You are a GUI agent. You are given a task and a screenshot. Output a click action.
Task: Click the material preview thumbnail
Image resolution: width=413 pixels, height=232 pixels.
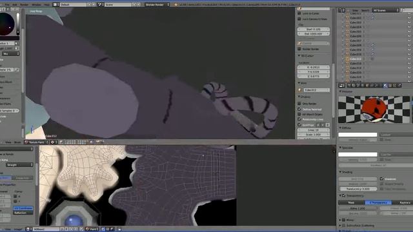pyautogui.click(x=374, y=110)
